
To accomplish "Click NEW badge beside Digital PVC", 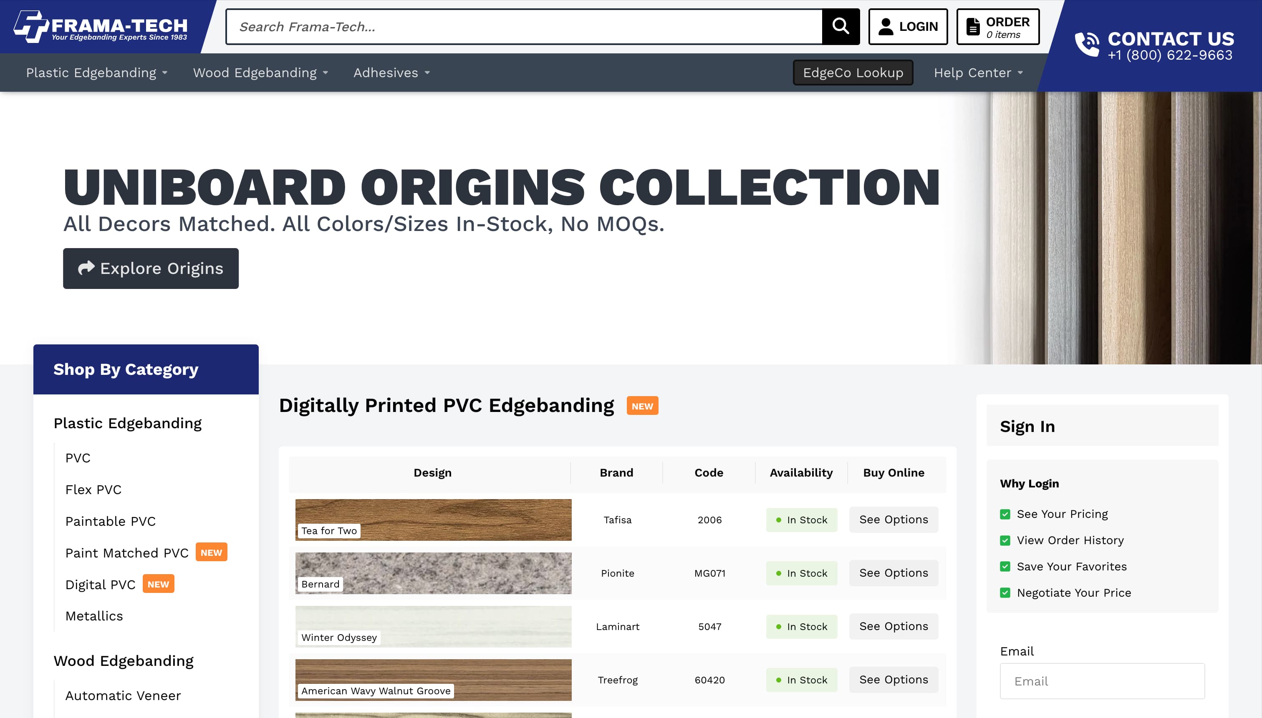I will click(x=158, y=584).
